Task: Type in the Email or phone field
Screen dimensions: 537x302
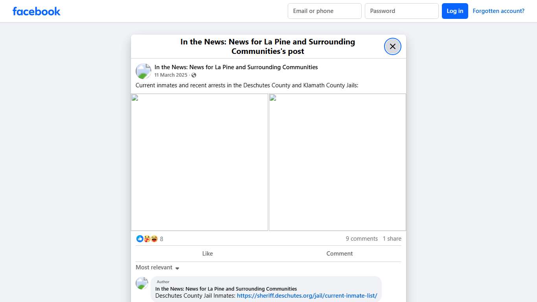Action: tap(324, 11)
